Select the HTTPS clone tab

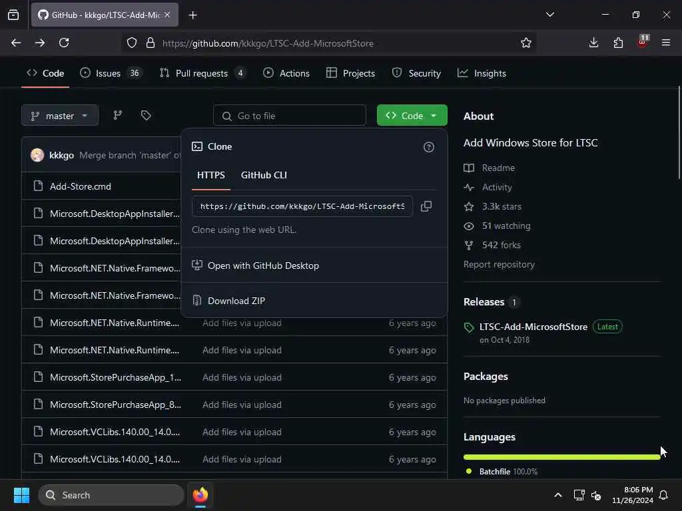pyautogui.click(x=211, y=175)
